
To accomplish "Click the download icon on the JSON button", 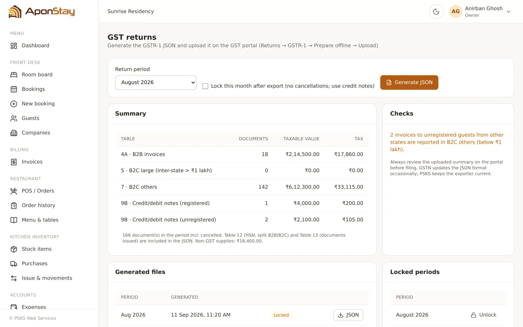I will 341,315.
